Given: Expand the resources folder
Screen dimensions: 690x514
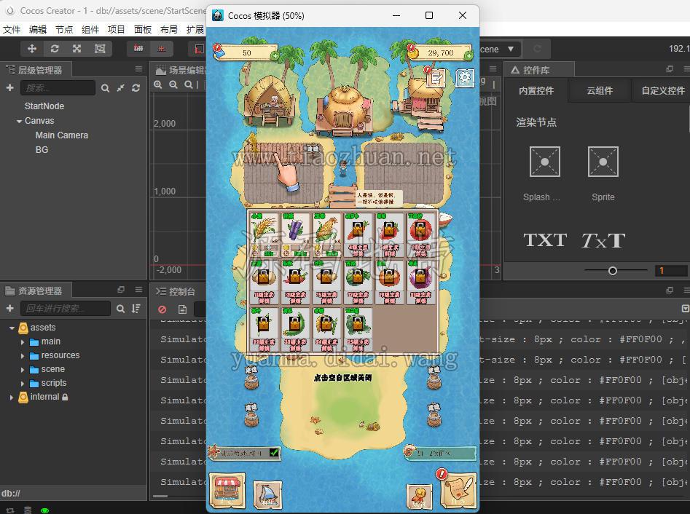Looking at the screenshot, I should [x=23, y=356].
